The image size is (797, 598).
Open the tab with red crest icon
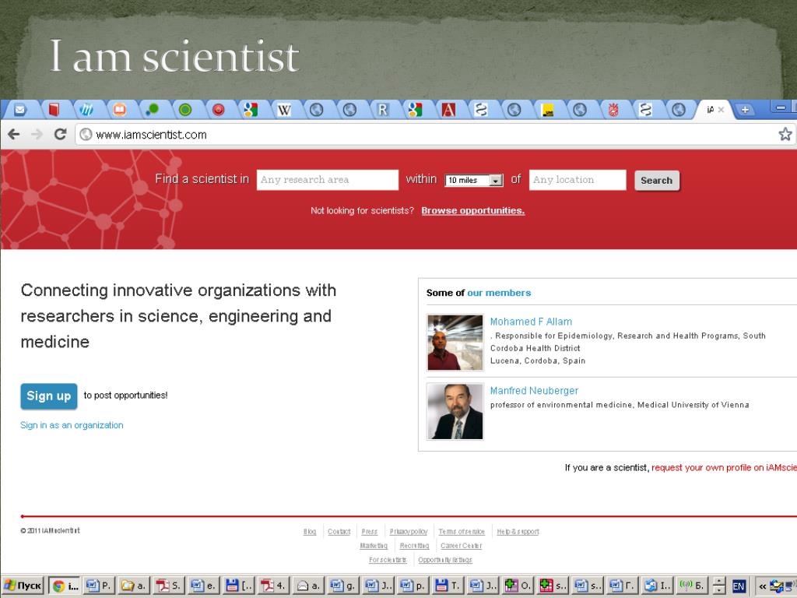point(613,109)
